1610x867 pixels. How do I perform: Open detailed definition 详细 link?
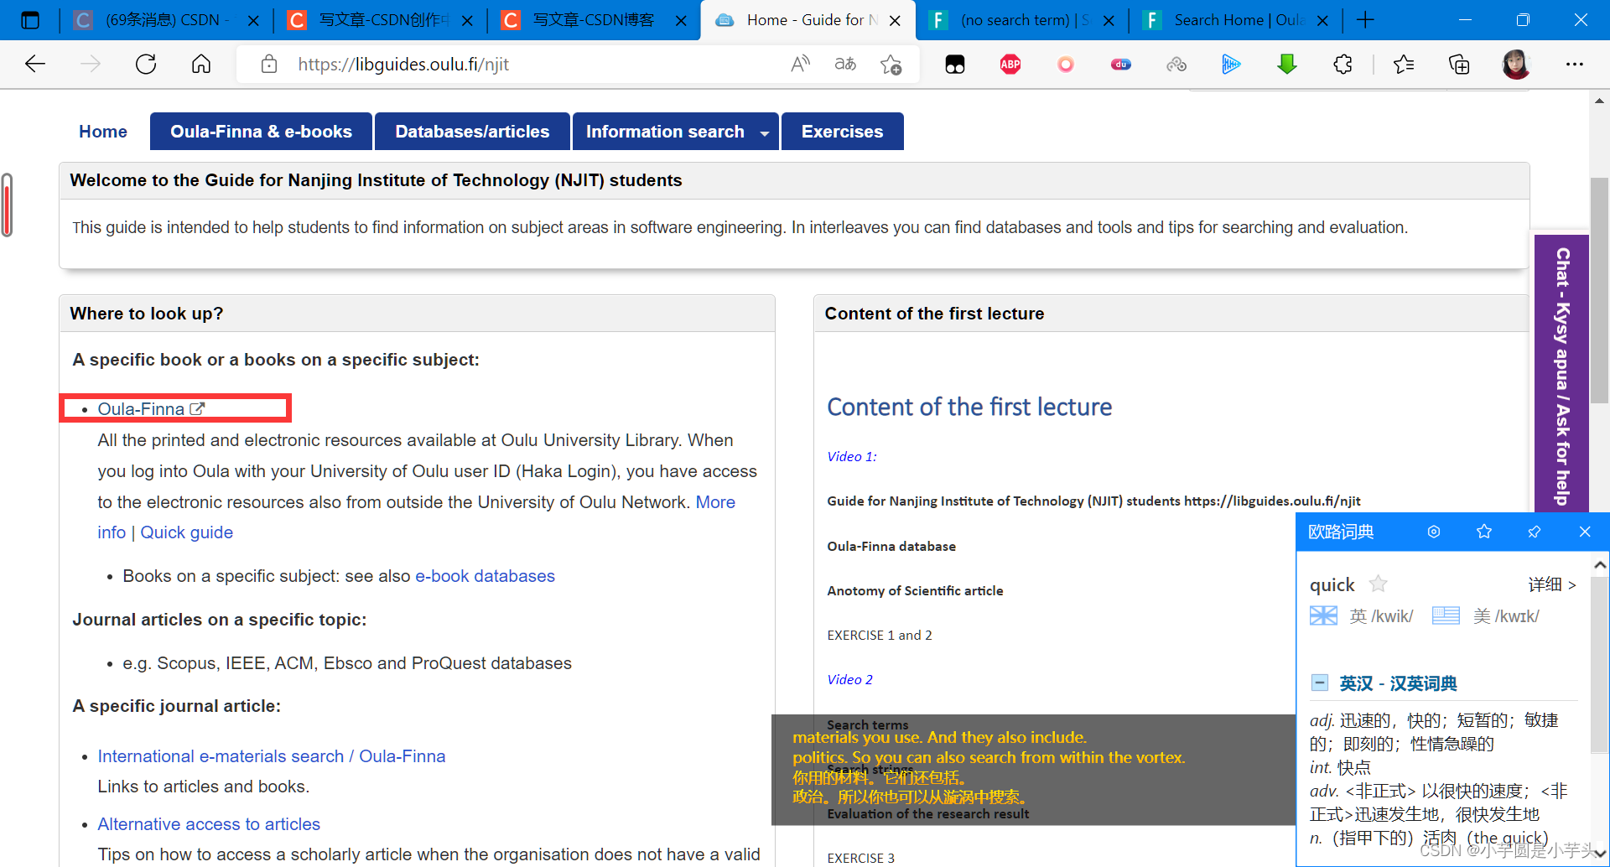click(1552, 584)
